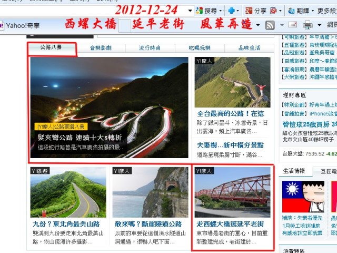Open link 九份？東北角最美山路
This screenshot has height=253, width=337.
coord(66,224)
